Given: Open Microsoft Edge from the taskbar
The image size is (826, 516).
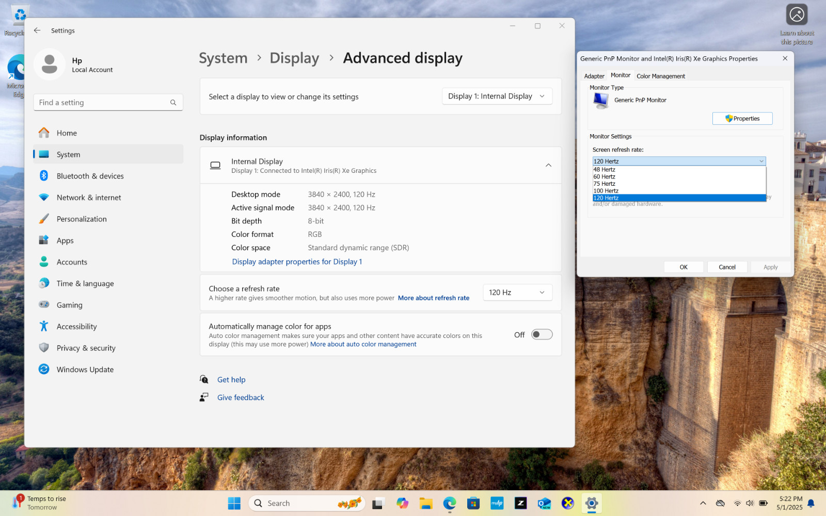Looking at the screenshot, I should click(x=449, y=503).
